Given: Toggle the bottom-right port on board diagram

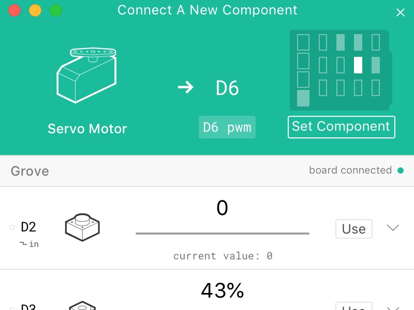Looking at the screenshot, I should point(376,88).
